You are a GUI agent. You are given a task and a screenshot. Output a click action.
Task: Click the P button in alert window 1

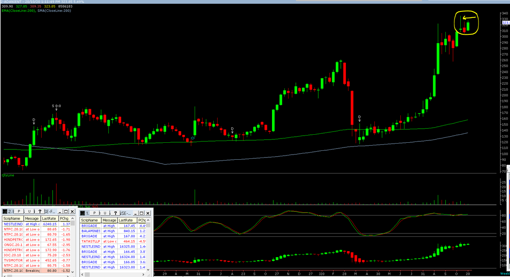tap(94, 213)
